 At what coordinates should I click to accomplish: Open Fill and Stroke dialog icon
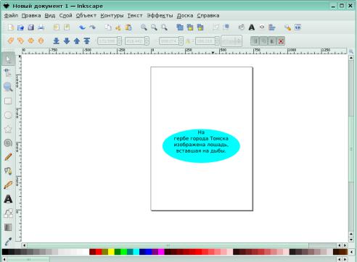pos(242,28)
